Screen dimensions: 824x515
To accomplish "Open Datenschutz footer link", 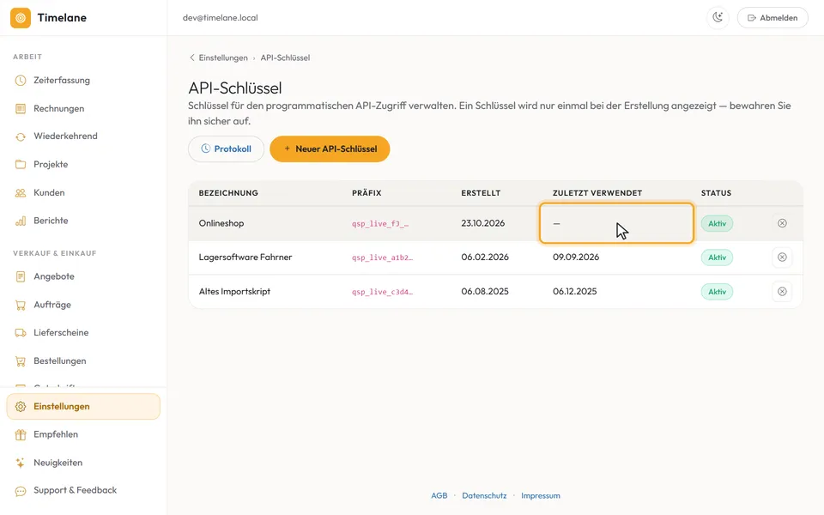I will [484, 495].
